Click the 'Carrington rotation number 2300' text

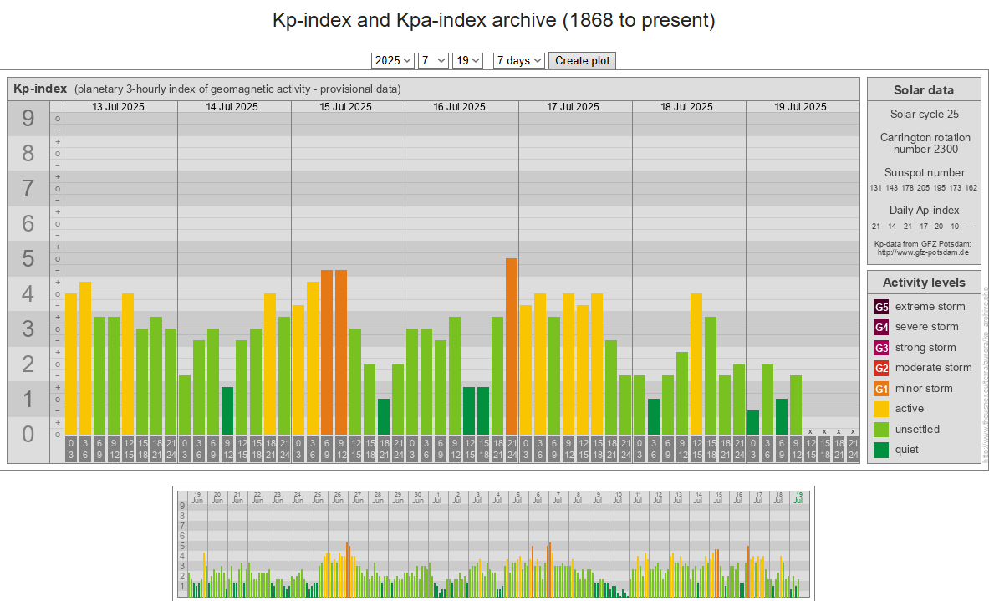(x=925, y=143)
